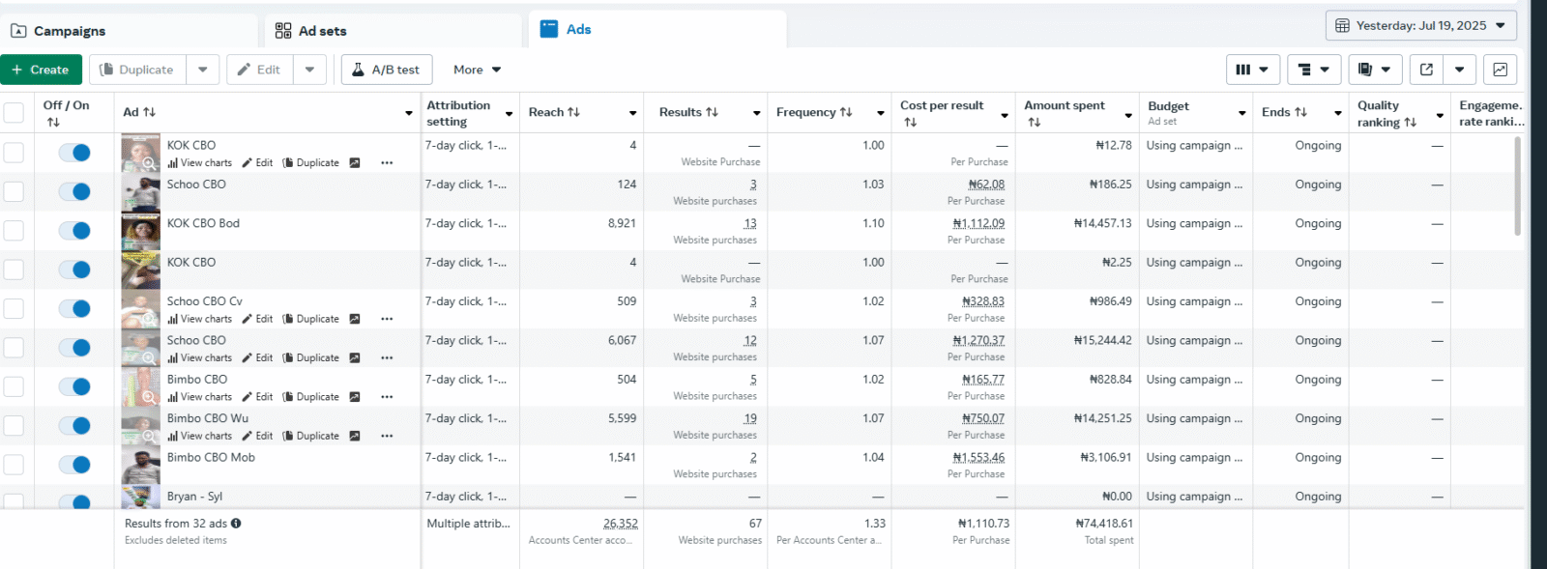Image resolution: width=1547 pixels, height=569 pixels.
Task: Expand the arrow next to Edit button
Action: coord(309,70)
